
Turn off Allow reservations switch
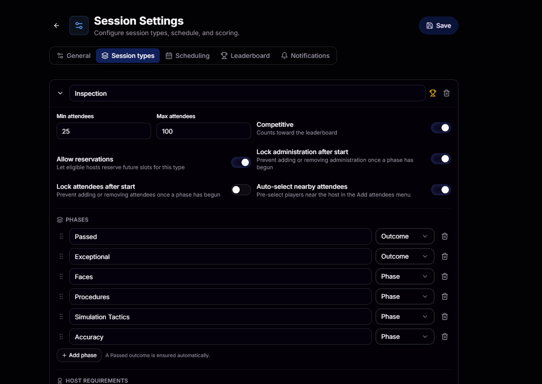(x=241, y=162)
